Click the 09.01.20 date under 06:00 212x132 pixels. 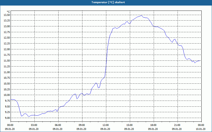click(x=58, y=129)
